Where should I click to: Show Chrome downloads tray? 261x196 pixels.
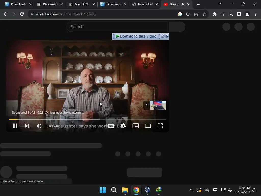[231, 14]
